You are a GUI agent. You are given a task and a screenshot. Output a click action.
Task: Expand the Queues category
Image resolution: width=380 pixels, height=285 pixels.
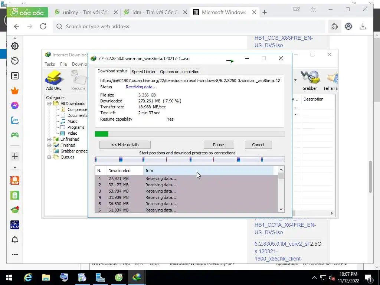pyautogui.click(x=49, y=157)
